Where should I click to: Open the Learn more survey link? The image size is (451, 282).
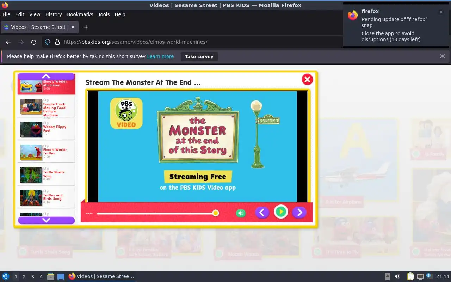coord(160,56)
